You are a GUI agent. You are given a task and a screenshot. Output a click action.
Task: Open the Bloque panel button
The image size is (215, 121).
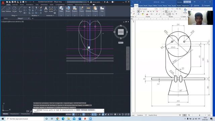pyautogui.click(x=68, y=9)
